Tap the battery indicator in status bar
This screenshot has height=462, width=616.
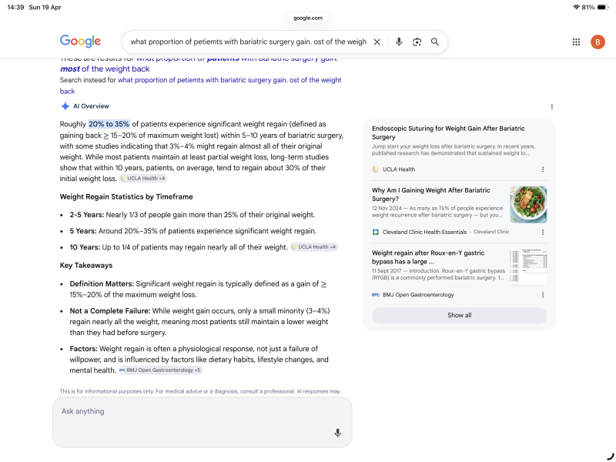click(603, 7)
